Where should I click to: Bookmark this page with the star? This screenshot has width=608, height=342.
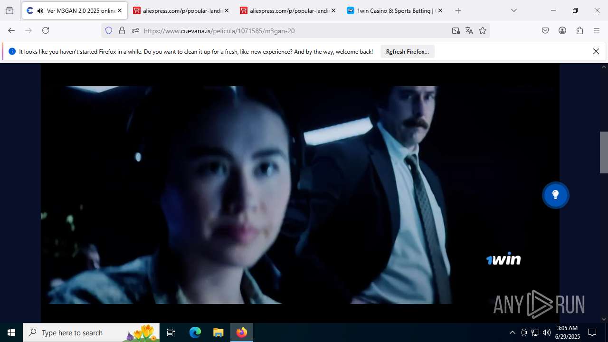click(x=483, y=30)
